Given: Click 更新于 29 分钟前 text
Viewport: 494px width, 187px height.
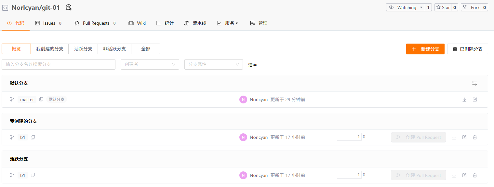Looking at the screenshot, I should (288, 100).
